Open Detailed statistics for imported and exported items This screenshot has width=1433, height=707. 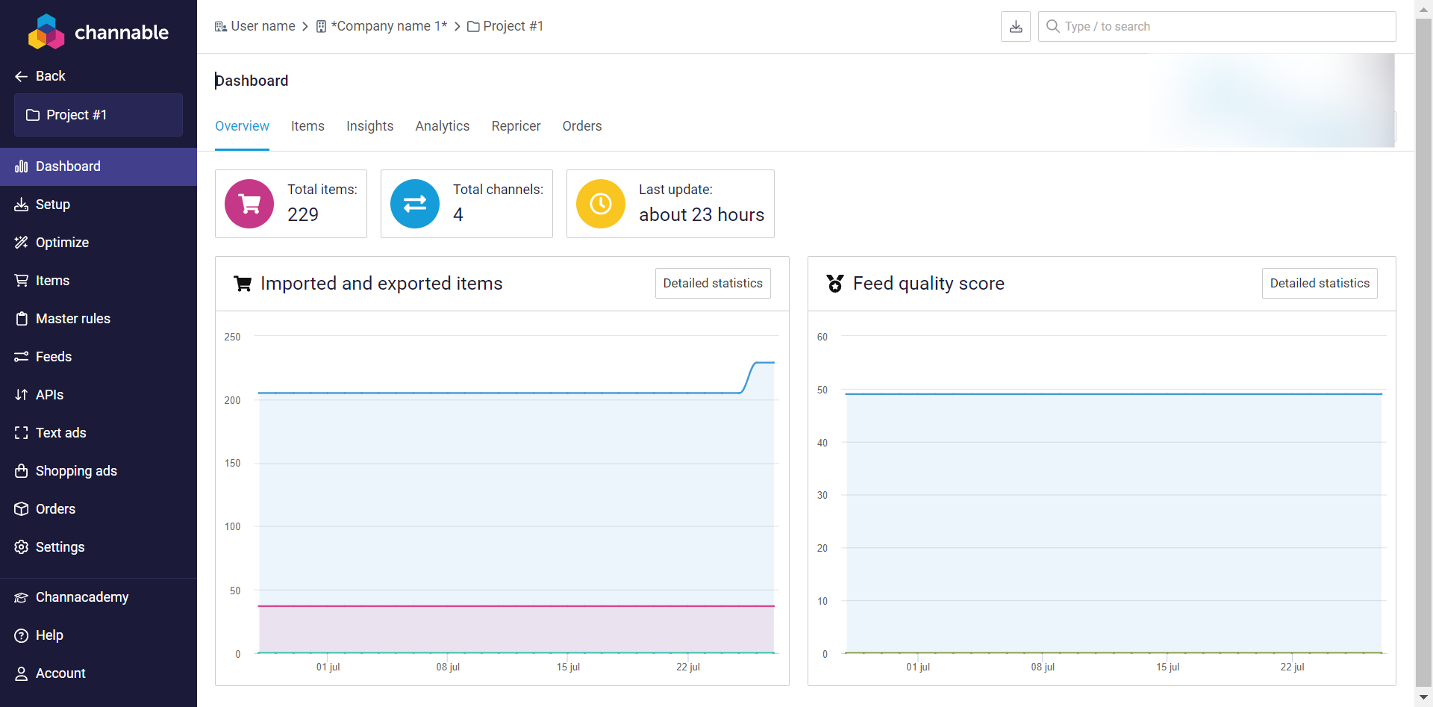click(x=712, y=284)
